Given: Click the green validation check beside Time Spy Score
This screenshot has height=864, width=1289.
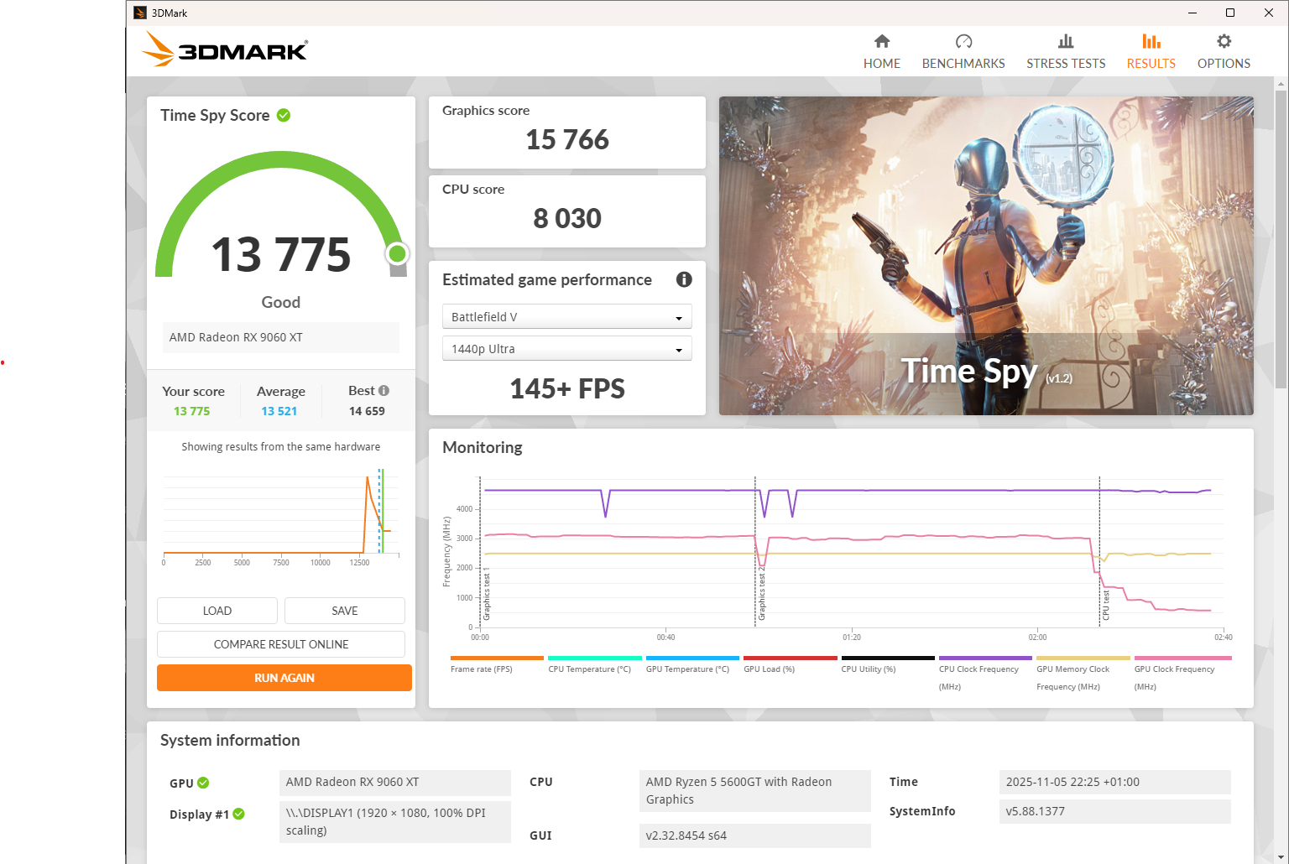Looking at the screenshot, I should coord(284,115).
